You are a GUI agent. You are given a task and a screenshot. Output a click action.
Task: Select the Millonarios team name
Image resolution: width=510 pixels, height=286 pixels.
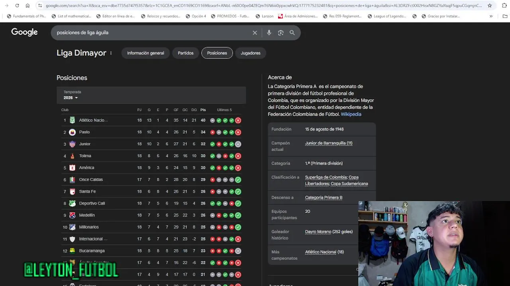coord(89,227)
